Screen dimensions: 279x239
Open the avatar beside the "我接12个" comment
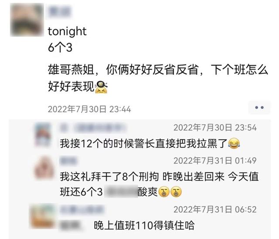tap(43, 135)
